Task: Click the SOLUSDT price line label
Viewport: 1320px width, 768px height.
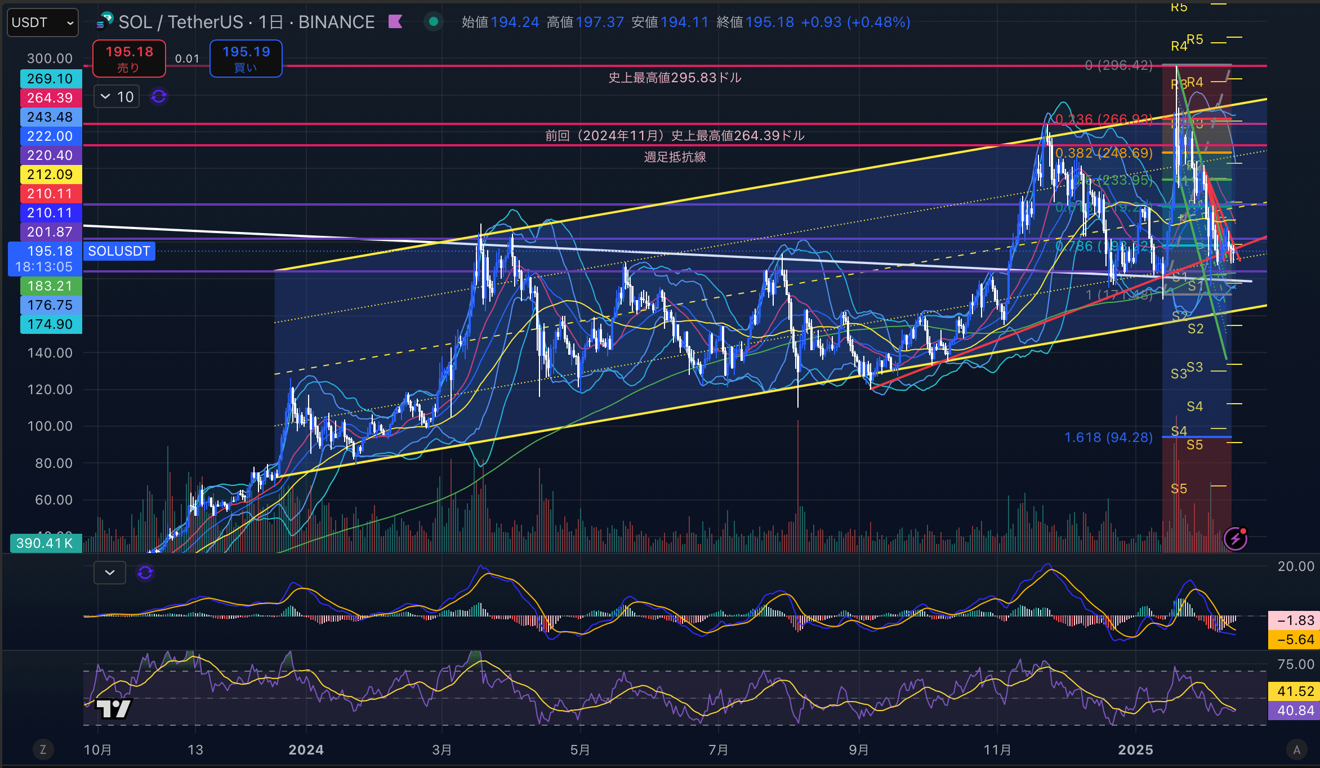Action: [119, 251]
